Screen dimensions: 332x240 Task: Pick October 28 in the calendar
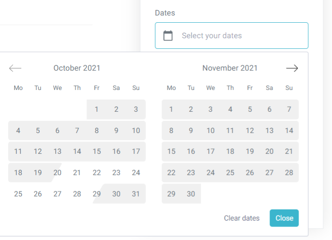(x=77, y=194)
